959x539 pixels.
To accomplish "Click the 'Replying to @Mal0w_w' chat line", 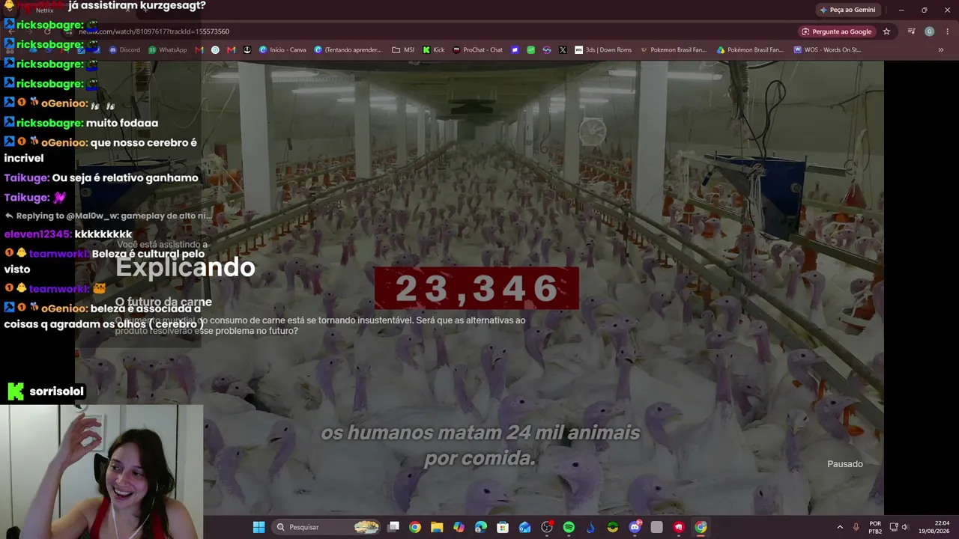I will [108, 216].
